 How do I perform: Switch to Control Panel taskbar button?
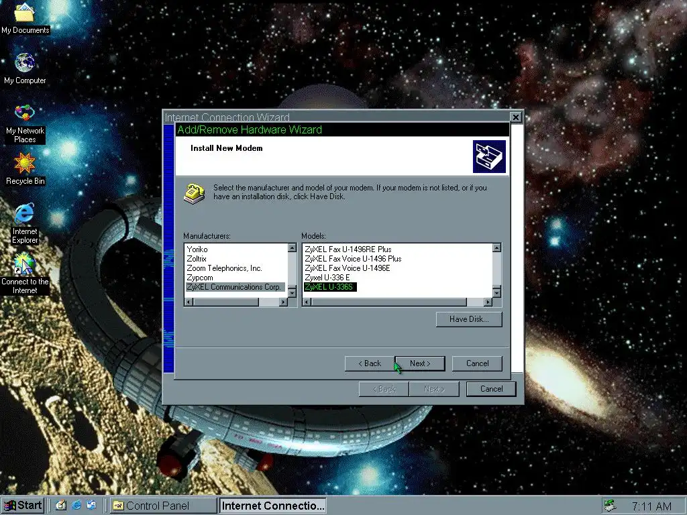coord(163,506)
